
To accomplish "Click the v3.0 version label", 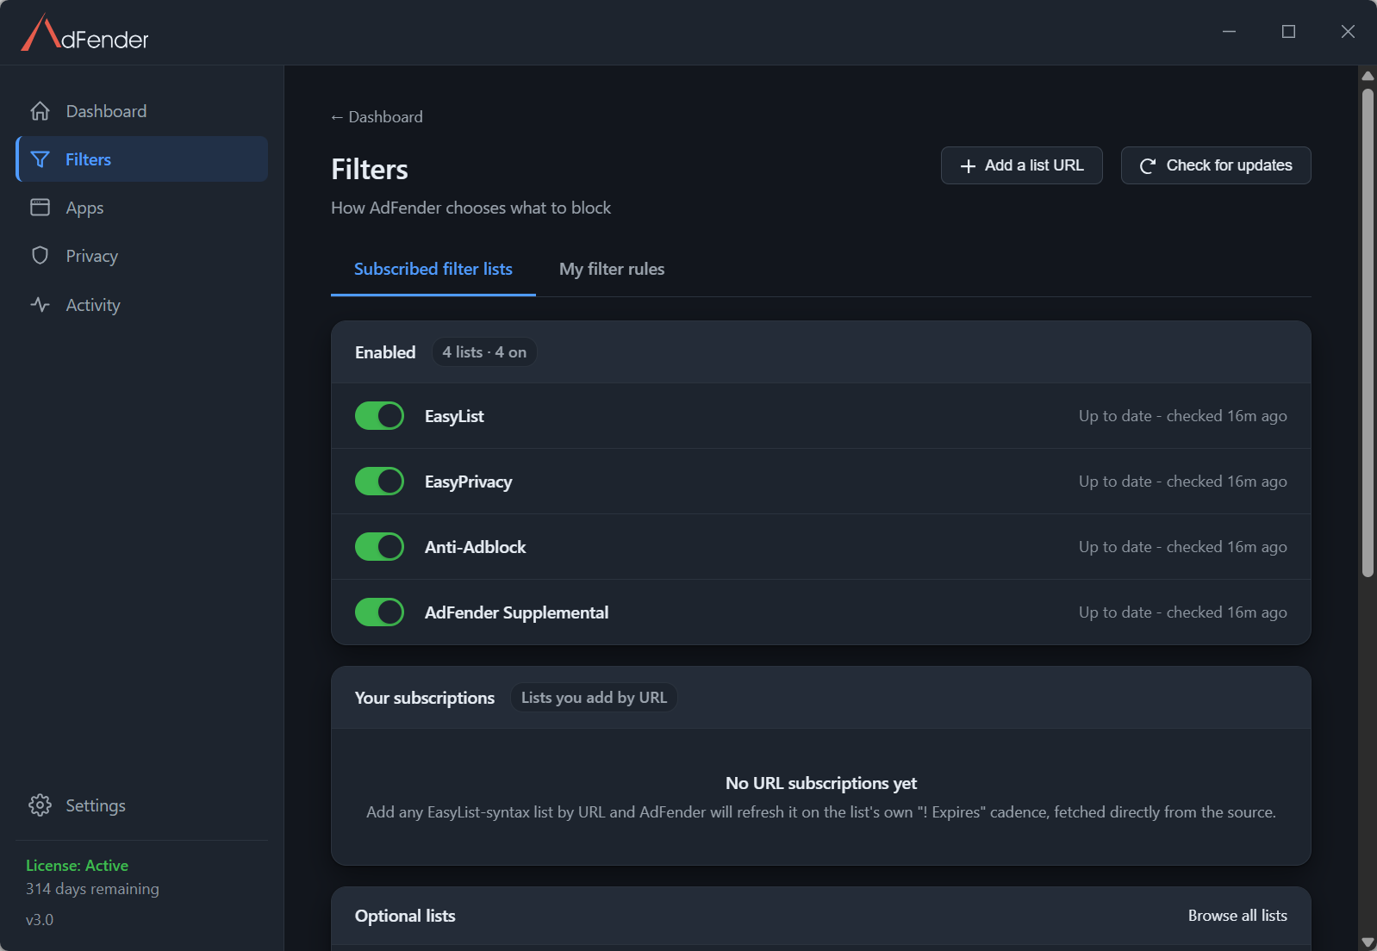I will (x=40, y=920).
